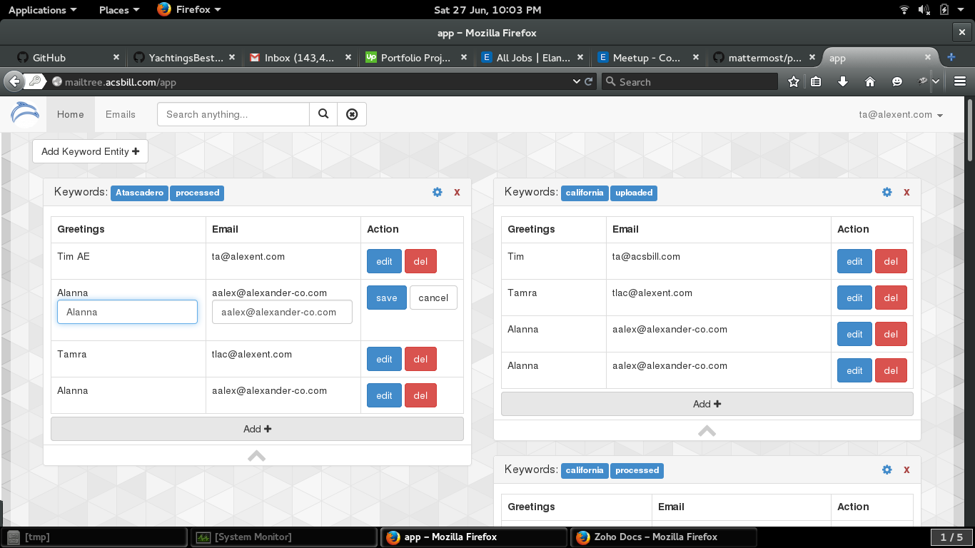Click the Alanna greeting text field
975x548 pixels.
(x=127, y=312)
